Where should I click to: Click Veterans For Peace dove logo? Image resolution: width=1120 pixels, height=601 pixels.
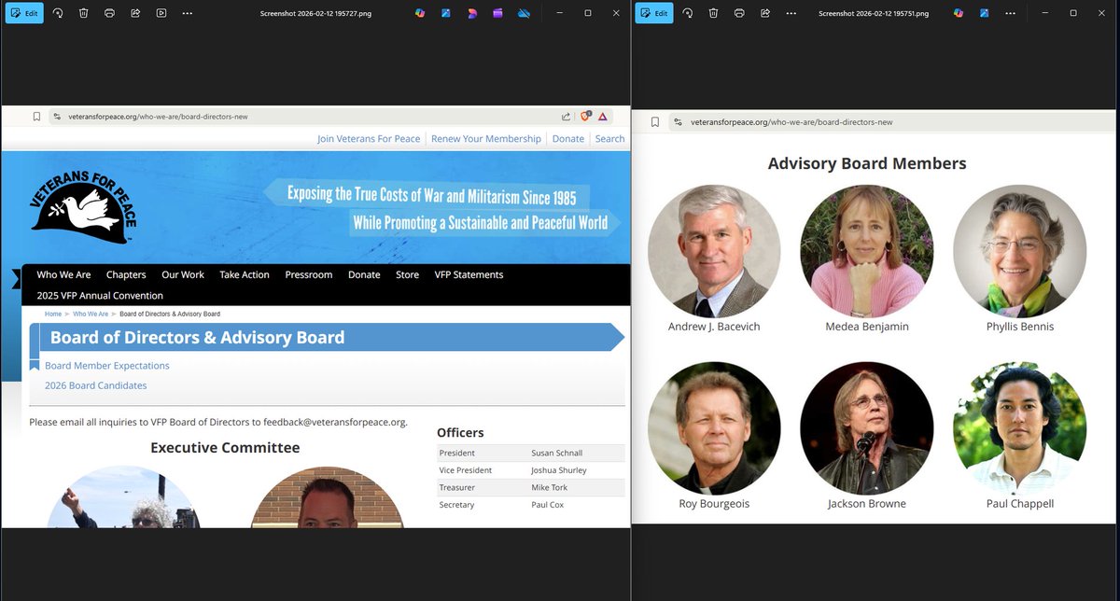pos(83,207)
